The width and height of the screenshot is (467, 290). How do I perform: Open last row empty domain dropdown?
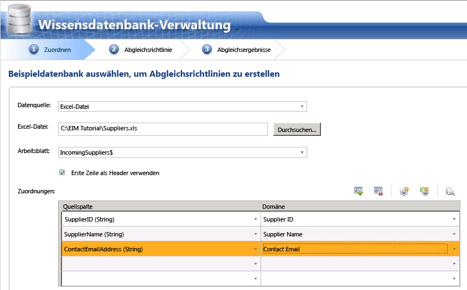(x=454, y=279)
